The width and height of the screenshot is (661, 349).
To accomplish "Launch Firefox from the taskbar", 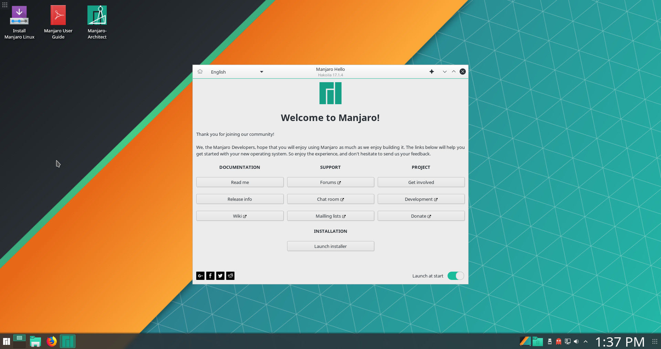I will point(52,341).
